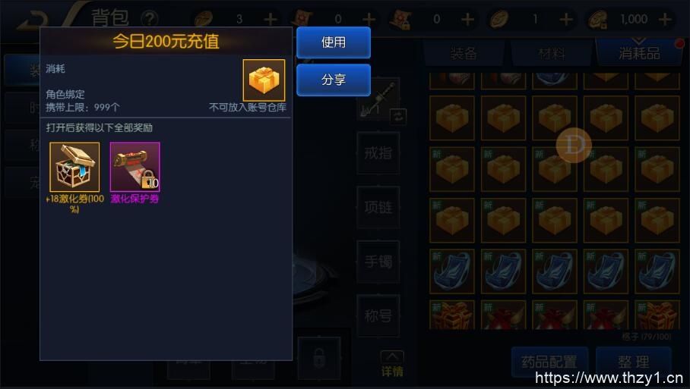This screenshot has width=690, height=389.
Task: Click the 整理 (Sort) button
Action: click(634, 362)
